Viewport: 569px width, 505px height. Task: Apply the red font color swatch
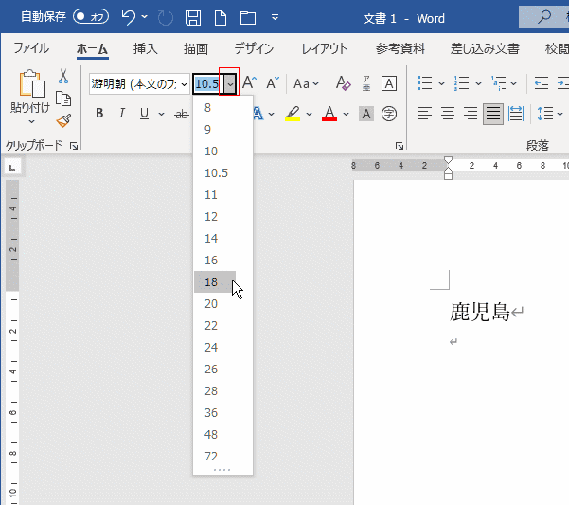click(x=329, y=114)
